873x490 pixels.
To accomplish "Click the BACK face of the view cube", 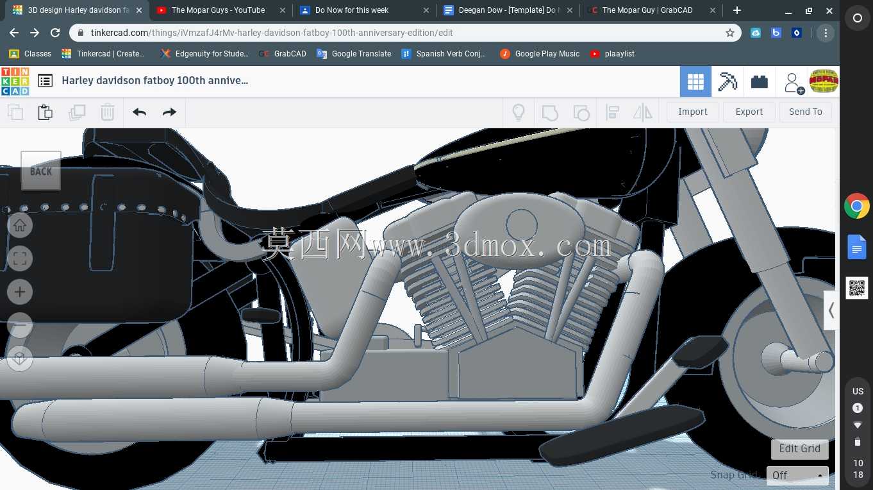I will [41, 171].
